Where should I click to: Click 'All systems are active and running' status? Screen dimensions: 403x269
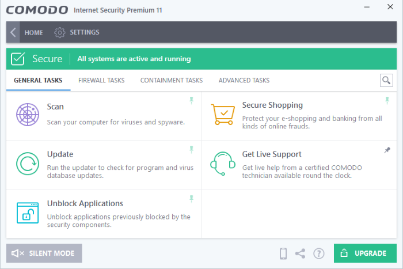coord(134,59)
